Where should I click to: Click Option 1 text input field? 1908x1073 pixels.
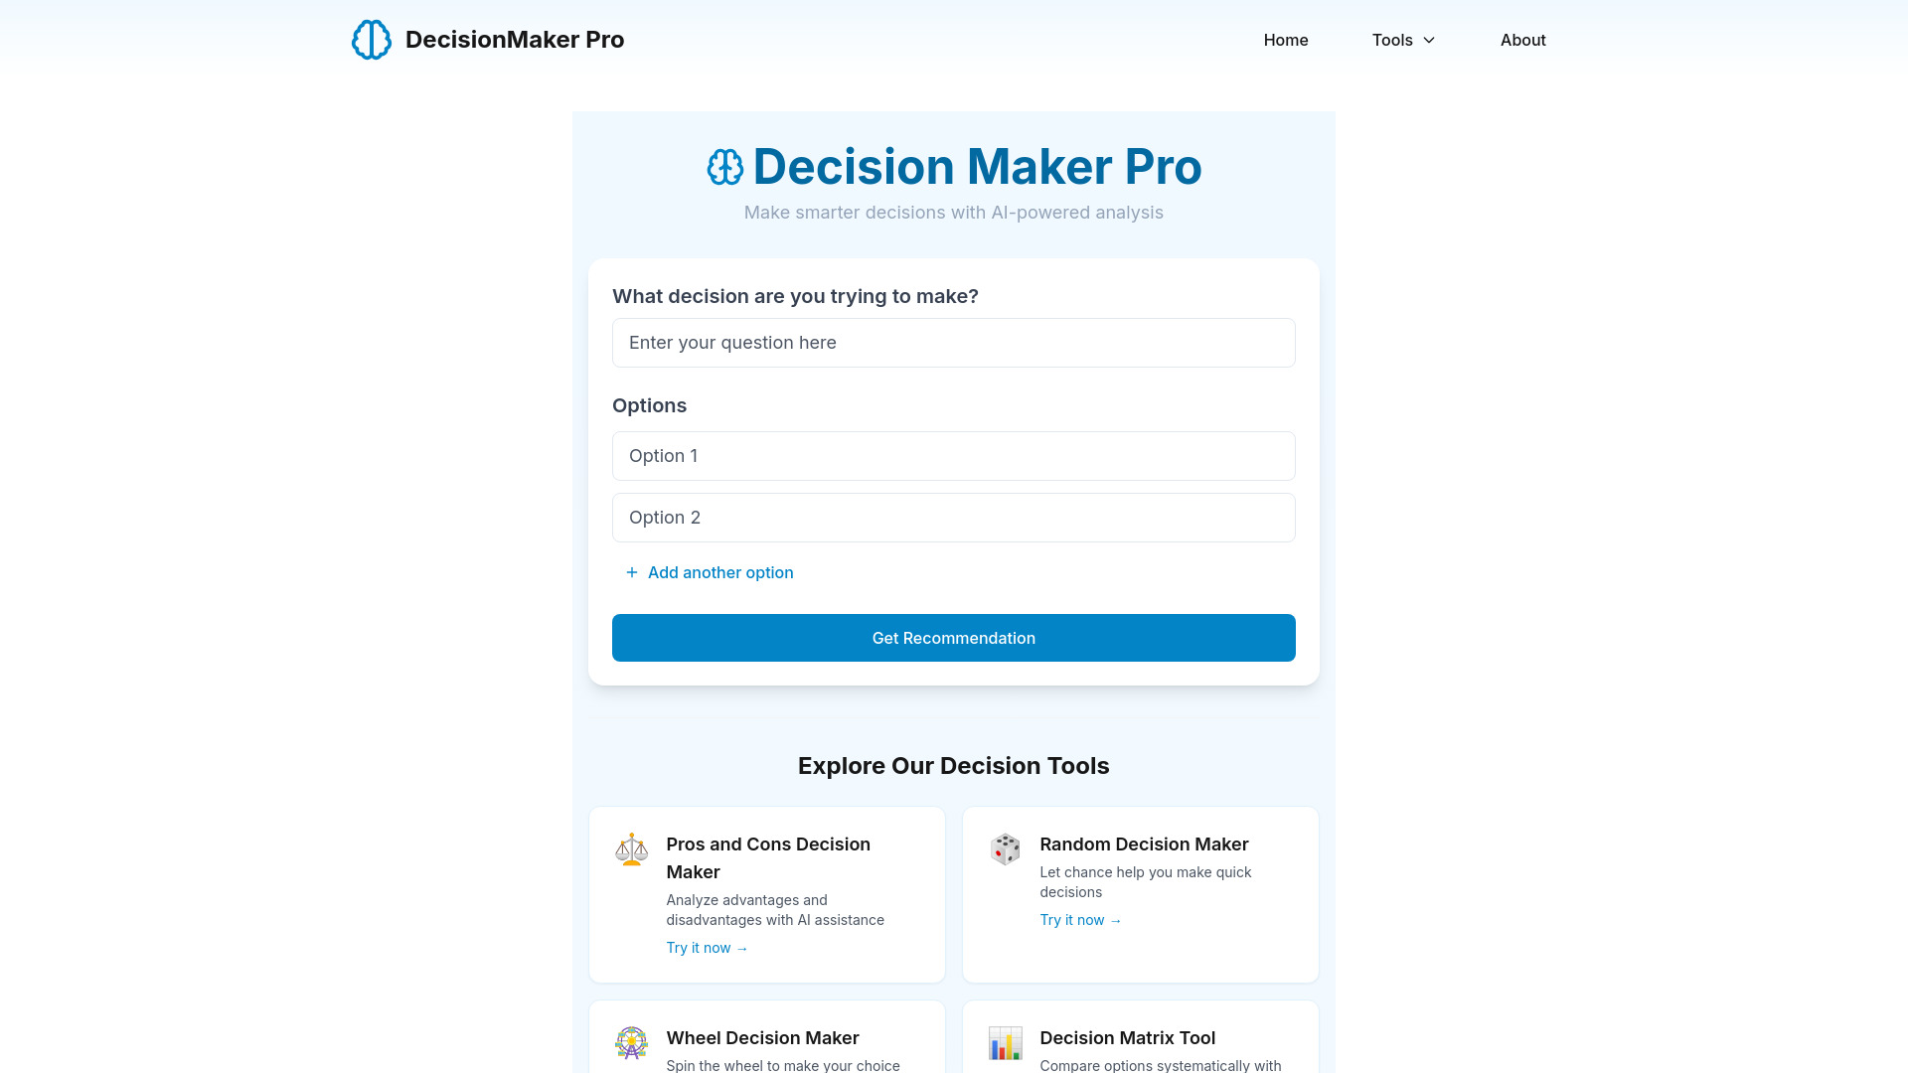tap(954, 456)
